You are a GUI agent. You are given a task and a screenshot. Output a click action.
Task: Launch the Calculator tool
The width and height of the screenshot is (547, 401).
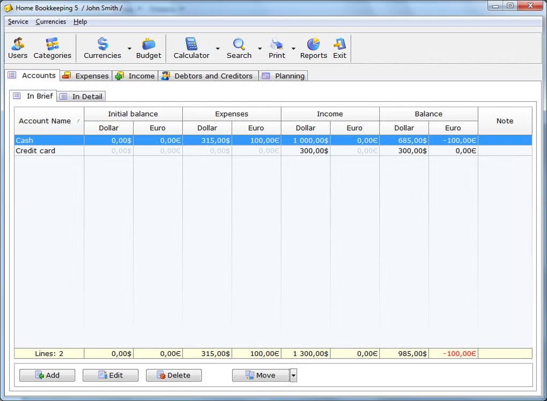191,48
